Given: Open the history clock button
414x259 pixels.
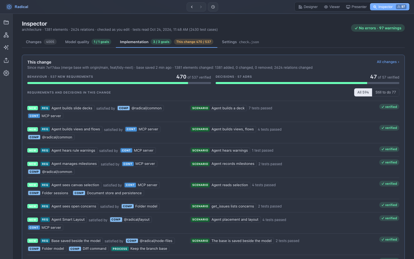Looking at the screenshot, I should coord(213,7).
